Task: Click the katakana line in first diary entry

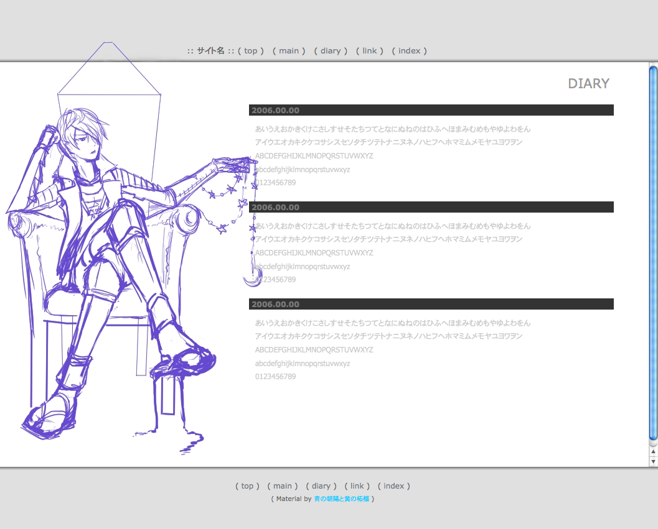Action: pyautogui.click(x=388, y=142)
